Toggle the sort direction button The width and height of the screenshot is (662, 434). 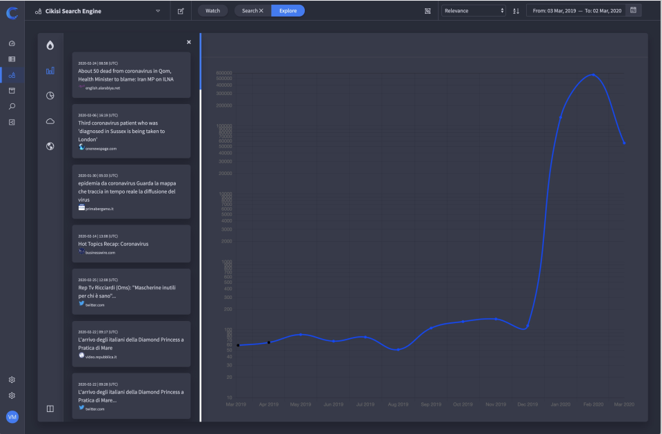[516, 11]
